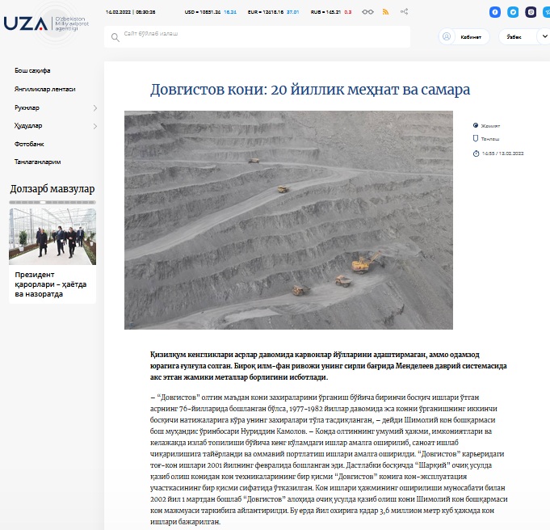
Task: Click the user avatar icon beside Кабинет
Action: [x=447, y=36]
